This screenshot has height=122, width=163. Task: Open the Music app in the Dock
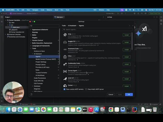[91, 110]
